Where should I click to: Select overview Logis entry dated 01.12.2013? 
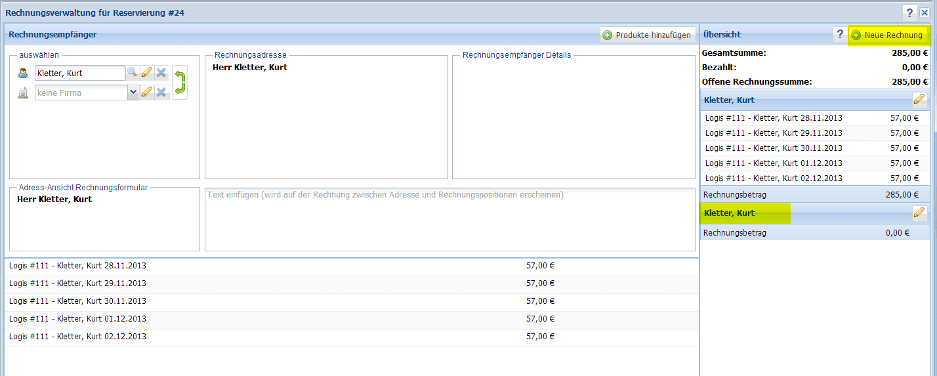pos(774,163)
